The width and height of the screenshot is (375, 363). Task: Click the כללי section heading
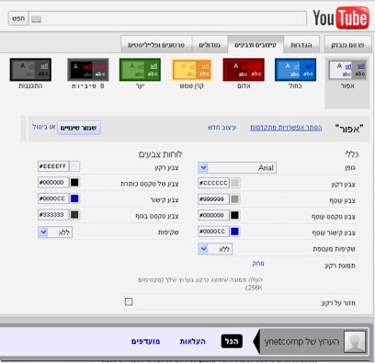pyautogui.click(x=352, y=154)
